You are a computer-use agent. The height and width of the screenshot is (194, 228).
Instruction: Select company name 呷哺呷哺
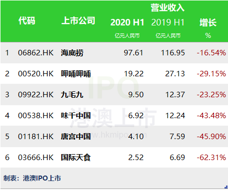(76, 74)
